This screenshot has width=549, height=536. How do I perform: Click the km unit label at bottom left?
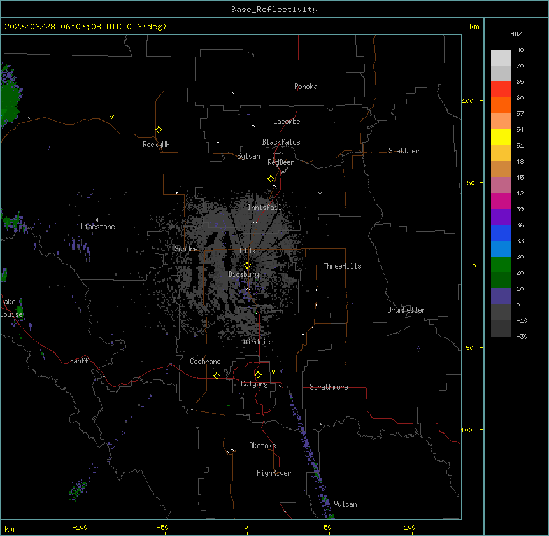(x=9, y=528)
